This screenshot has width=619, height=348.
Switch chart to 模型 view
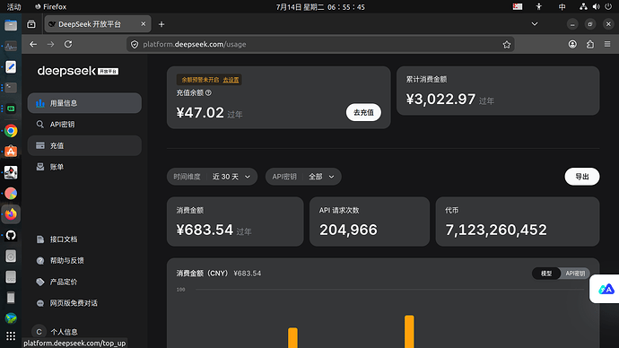[x=546, y=274]
